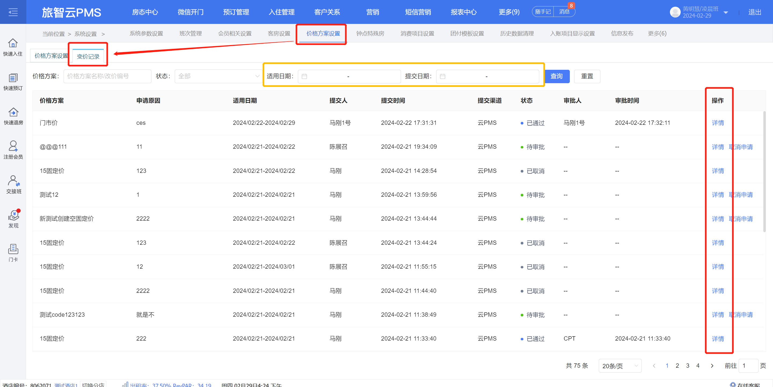Open 入住管理 menu
The height and width of the screenshot is (387, 773).
point(282,12)
